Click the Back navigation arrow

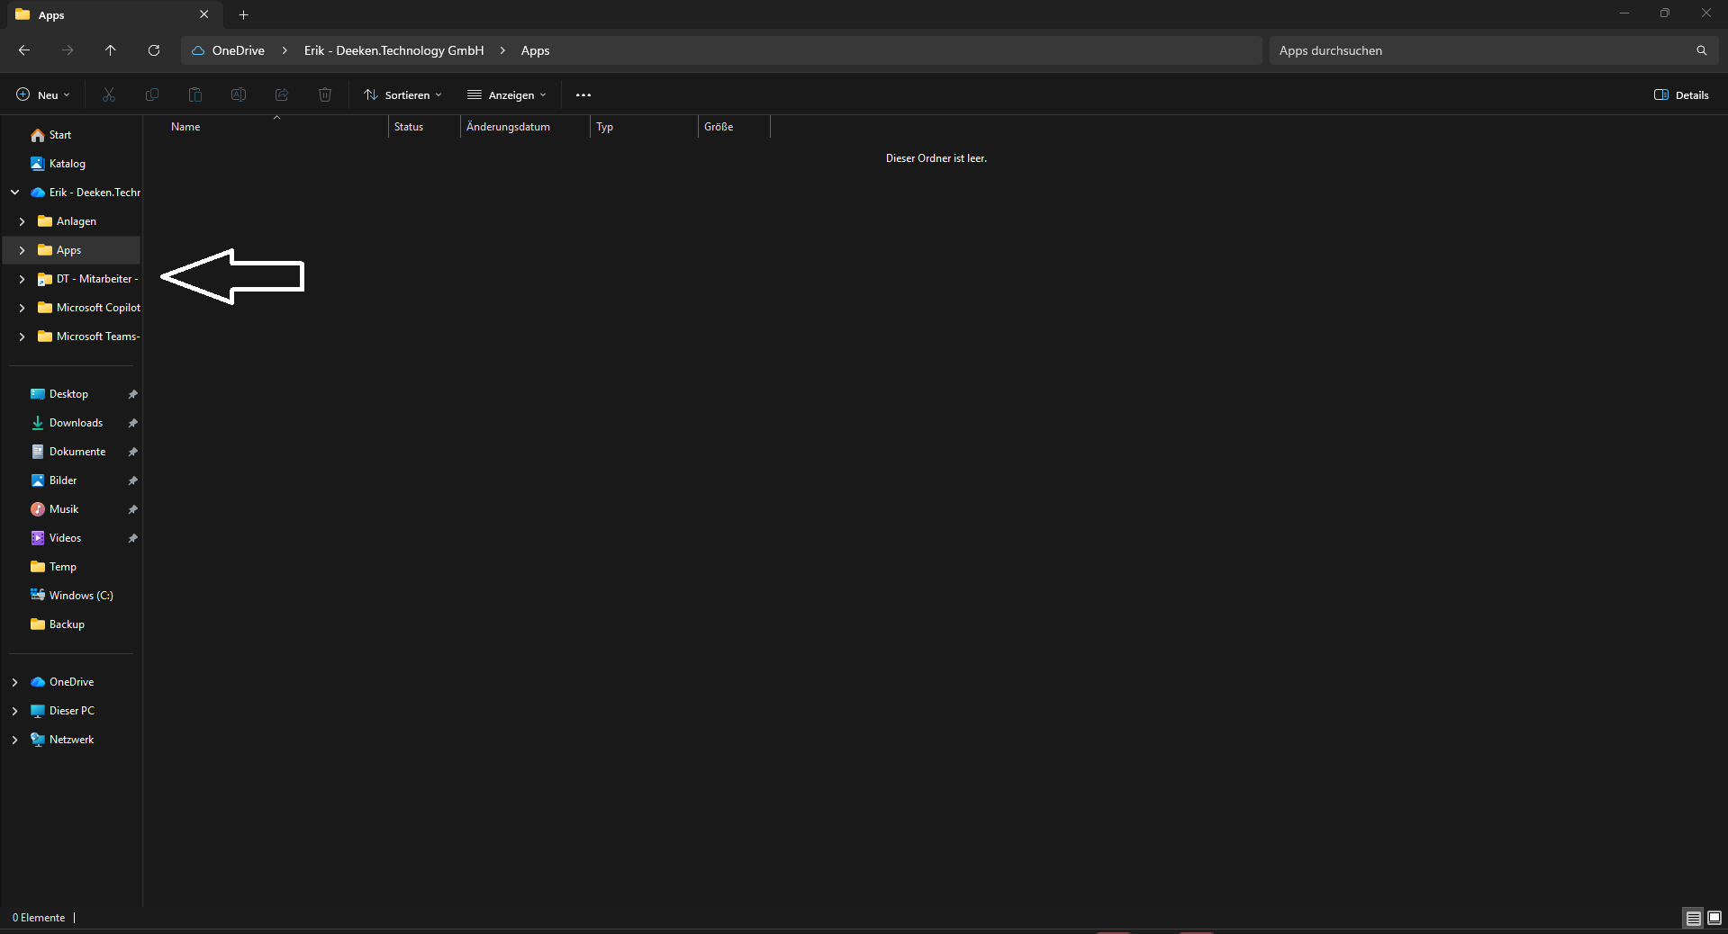24,50
